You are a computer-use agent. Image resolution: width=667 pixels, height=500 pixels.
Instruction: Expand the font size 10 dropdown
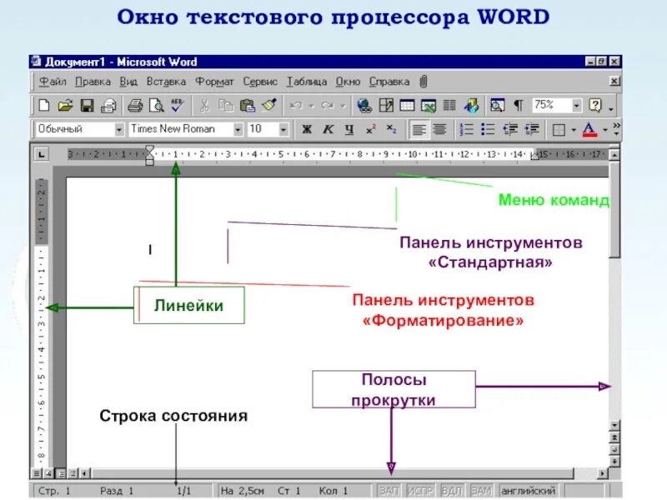[x=283, y=129]
